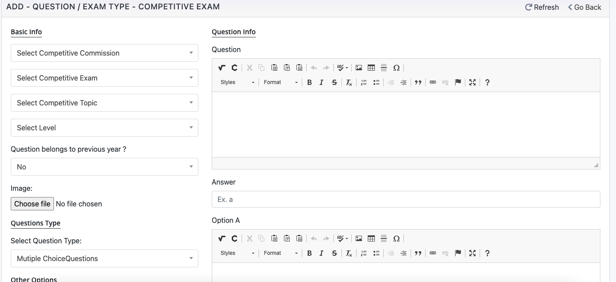616x282 pixels.
Task: Click the Go Back link
Action: point(584,7)
